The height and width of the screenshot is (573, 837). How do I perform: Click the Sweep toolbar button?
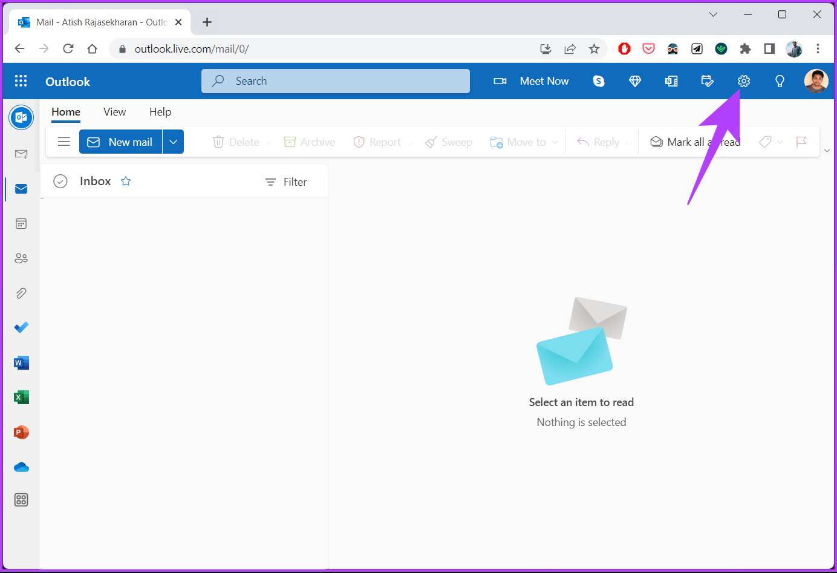pos(448,142)
